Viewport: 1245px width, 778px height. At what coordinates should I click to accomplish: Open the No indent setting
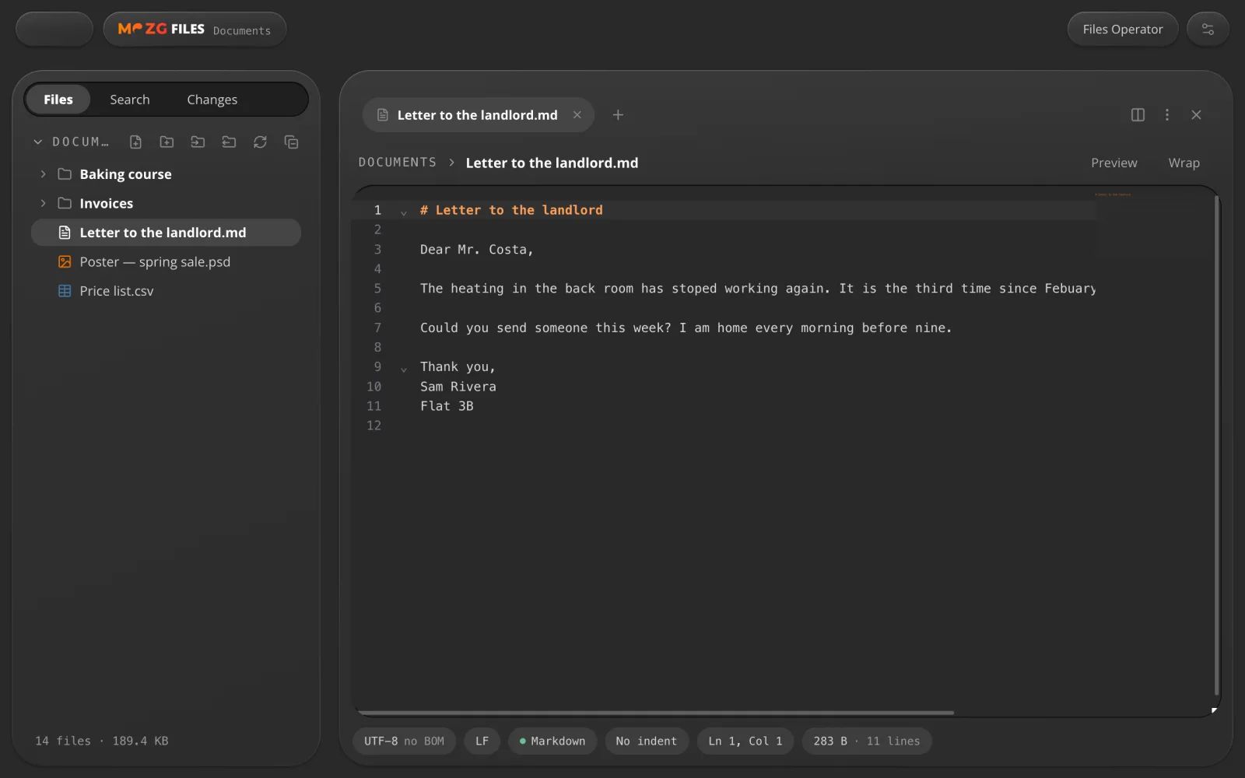click(647, 741)
